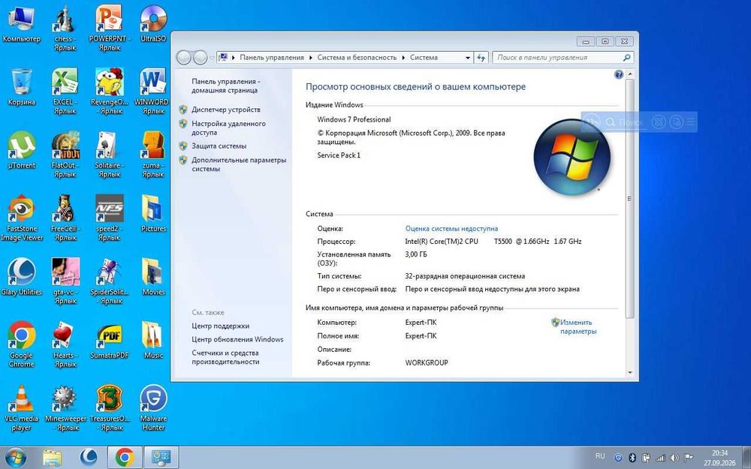The image size is (751, 469).
Task: Open Защита системы link
Action: [219, 146]
